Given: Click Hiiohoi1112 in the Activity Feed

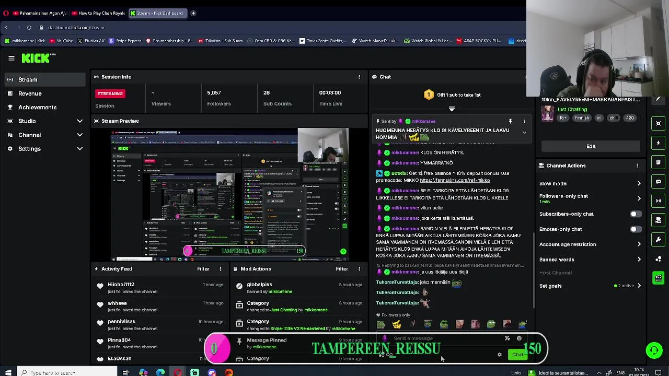Looking at the screenshot, I should [x=121, y=285].
